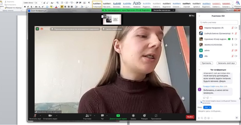This screenshot has height=125, width=241.
Task: Click Word Вырезать cut command
Action: [10, 2]
